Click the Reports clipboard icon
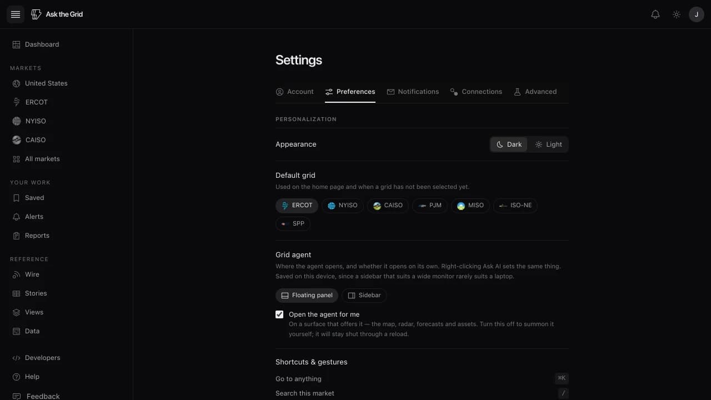This screenshot has height=400, width=711. coord(17,236)
